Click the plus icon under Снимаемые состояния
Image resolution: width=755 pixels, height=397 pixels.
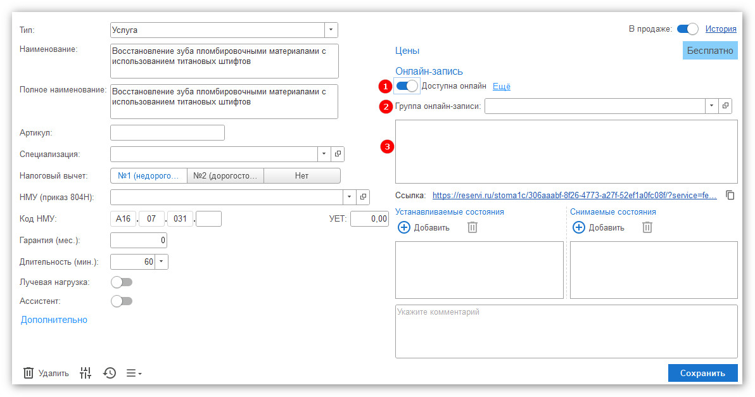tap(579, 228)
